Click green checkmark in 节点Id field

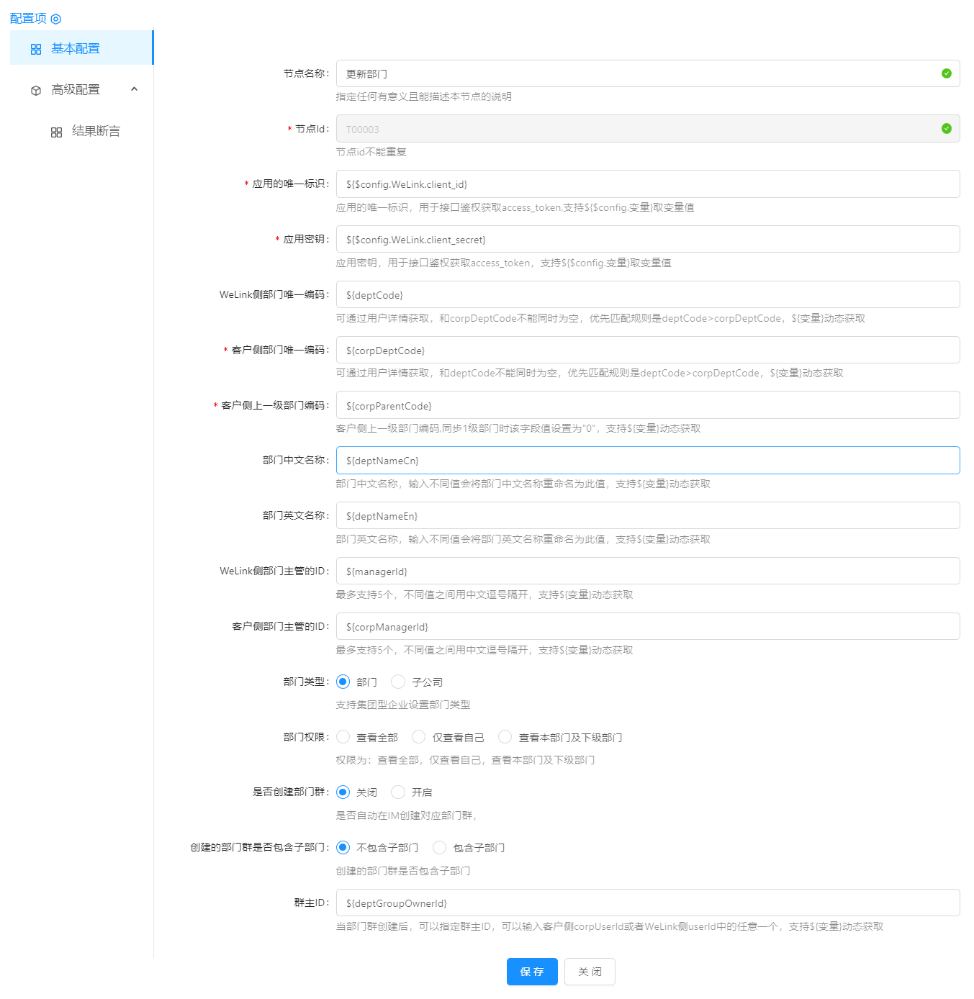pos(946,129)
